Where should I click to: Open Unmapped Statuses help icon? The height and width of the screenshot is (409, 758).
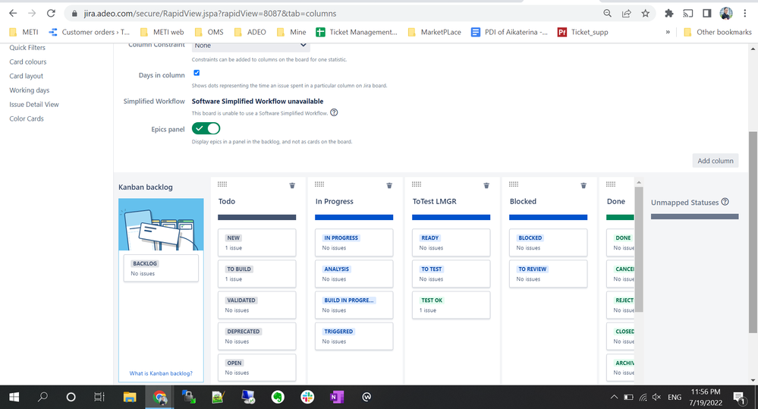[x=725, y=202]
